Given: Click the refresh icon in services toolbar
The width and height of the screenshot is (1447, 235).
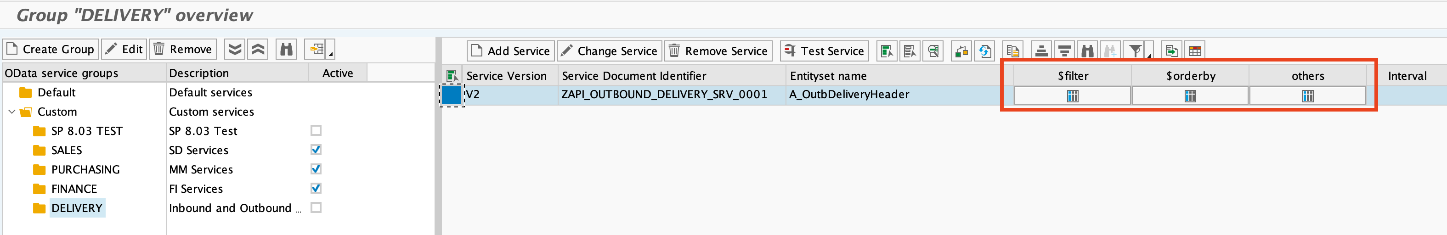Looking at the screenshot, I should (x=985, y=51).
